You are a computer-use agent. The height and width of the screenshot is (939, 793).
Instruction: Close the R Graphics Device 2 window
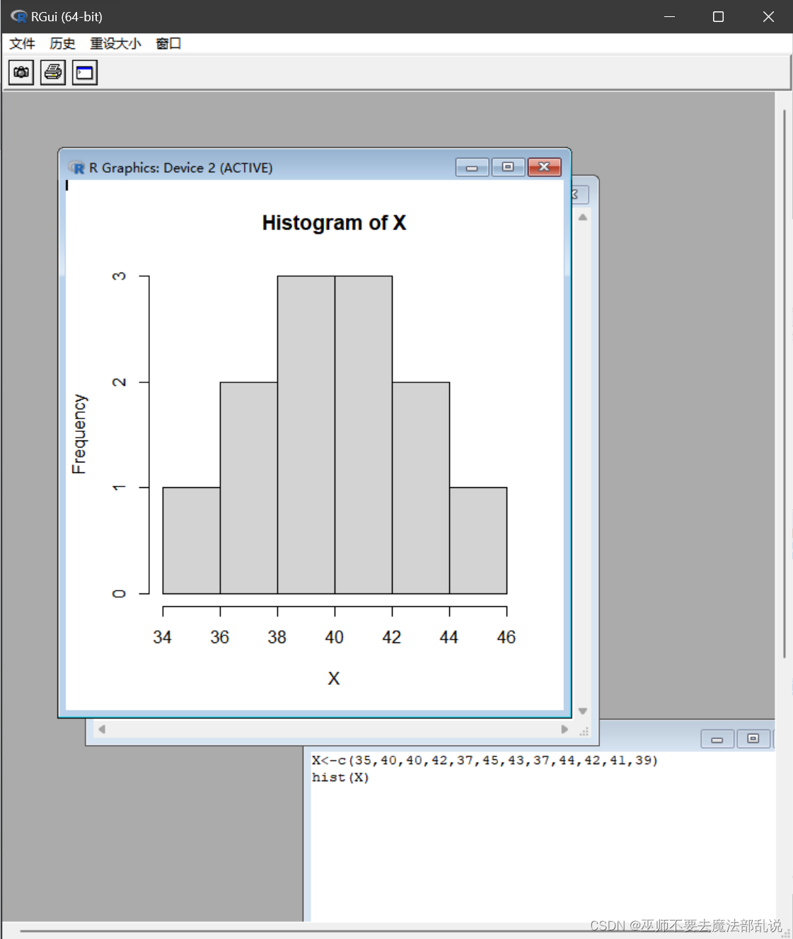(x=544, y=167)
